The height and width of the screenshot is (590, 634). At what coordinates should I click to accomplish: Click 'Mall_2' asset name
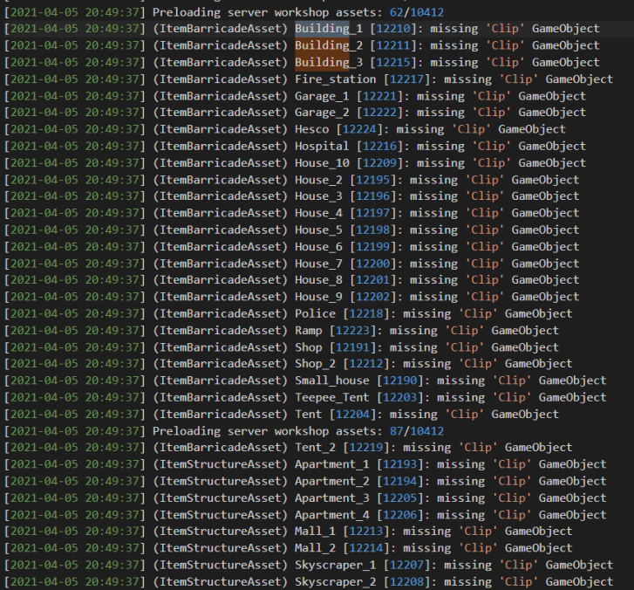[315, 548]
